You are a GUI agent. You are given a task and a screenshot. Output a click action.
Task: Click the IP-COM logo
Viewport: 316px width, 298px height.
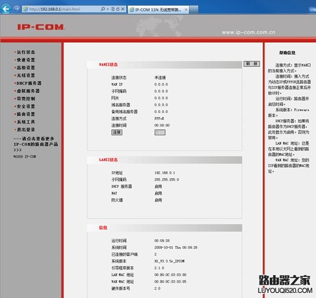pyautogui.click(x=41, y=27)
